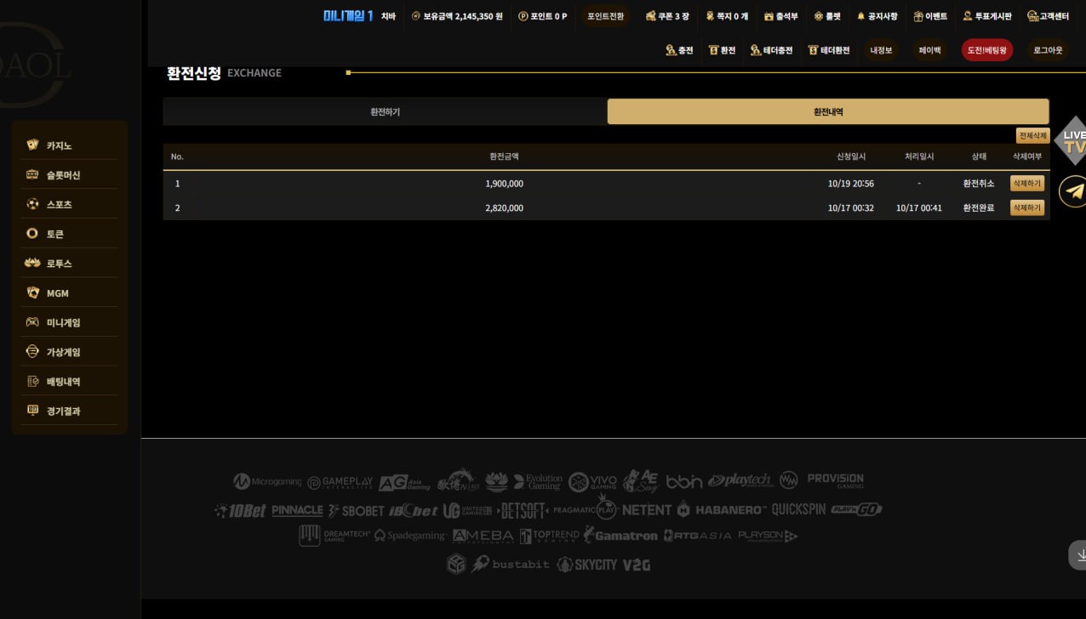1086x619 pixels.
Task: Open 미니게임 in the sidebar
Action: (63, 323)
